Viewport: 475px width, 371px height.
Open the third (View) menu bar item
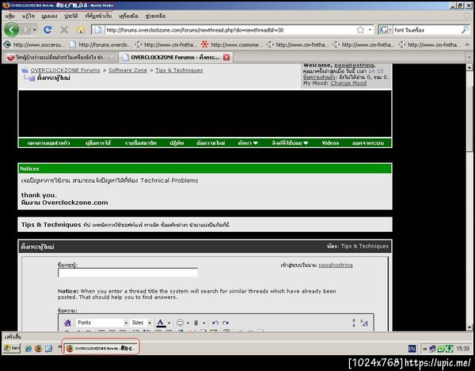(x=49, y=16)
